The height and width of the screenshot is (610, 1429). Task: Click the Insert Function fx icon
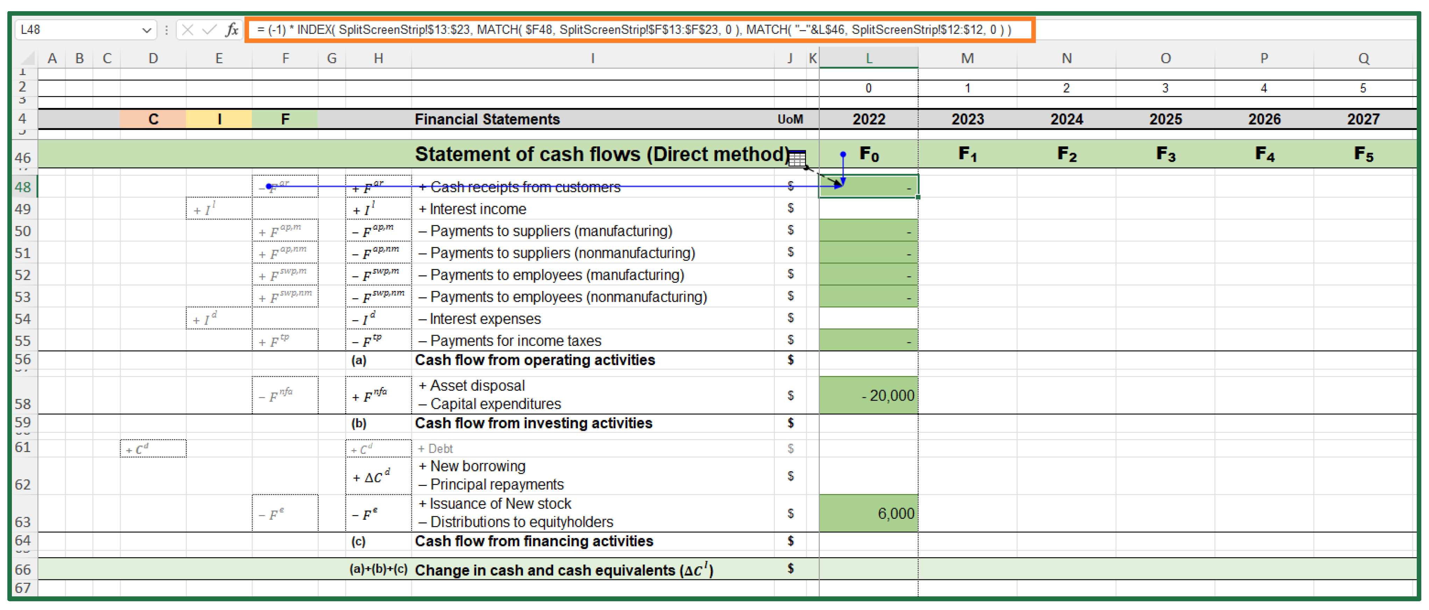tap(232, 30)
